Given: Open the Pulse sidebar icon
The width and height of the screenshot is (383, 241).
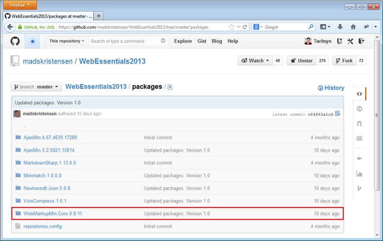Looking at the screenshot, I should point(360,159).
